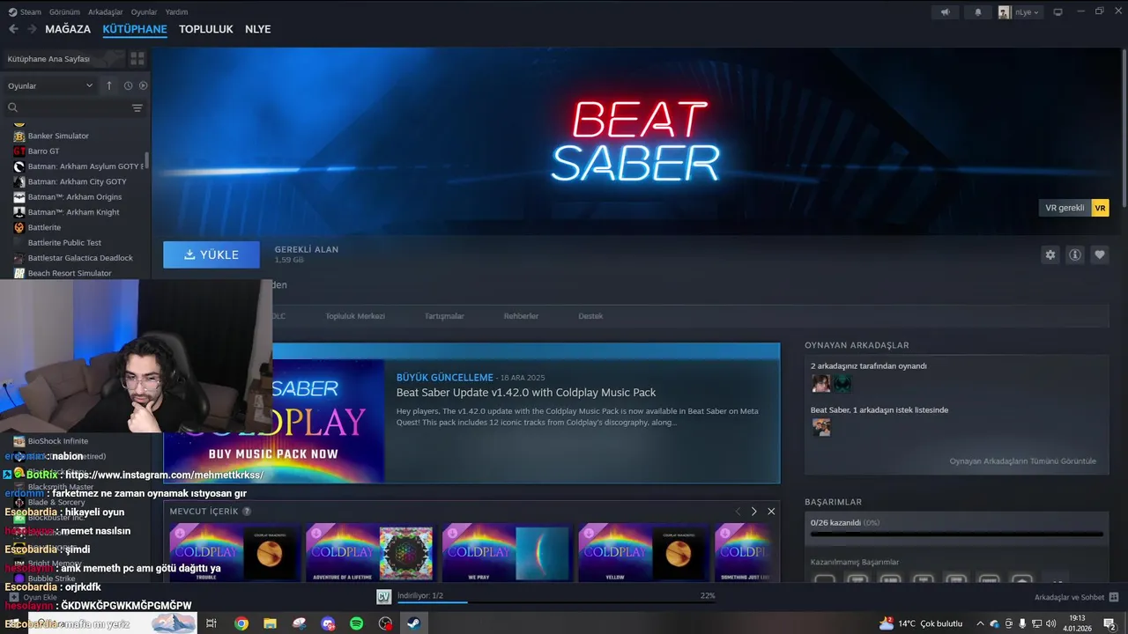
Task: Open the Yardım menu
Action: 176,12
